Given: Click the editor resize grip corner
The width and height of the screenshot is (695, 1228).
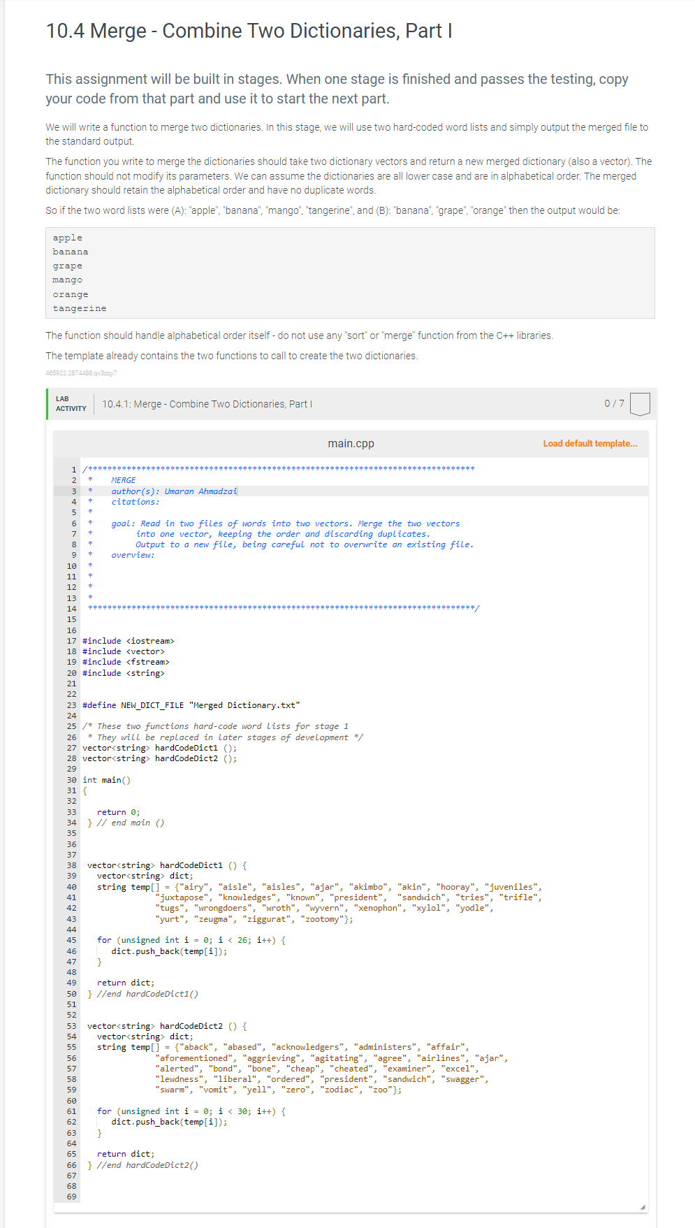Looking at the screenshot, I should 643,1207.
